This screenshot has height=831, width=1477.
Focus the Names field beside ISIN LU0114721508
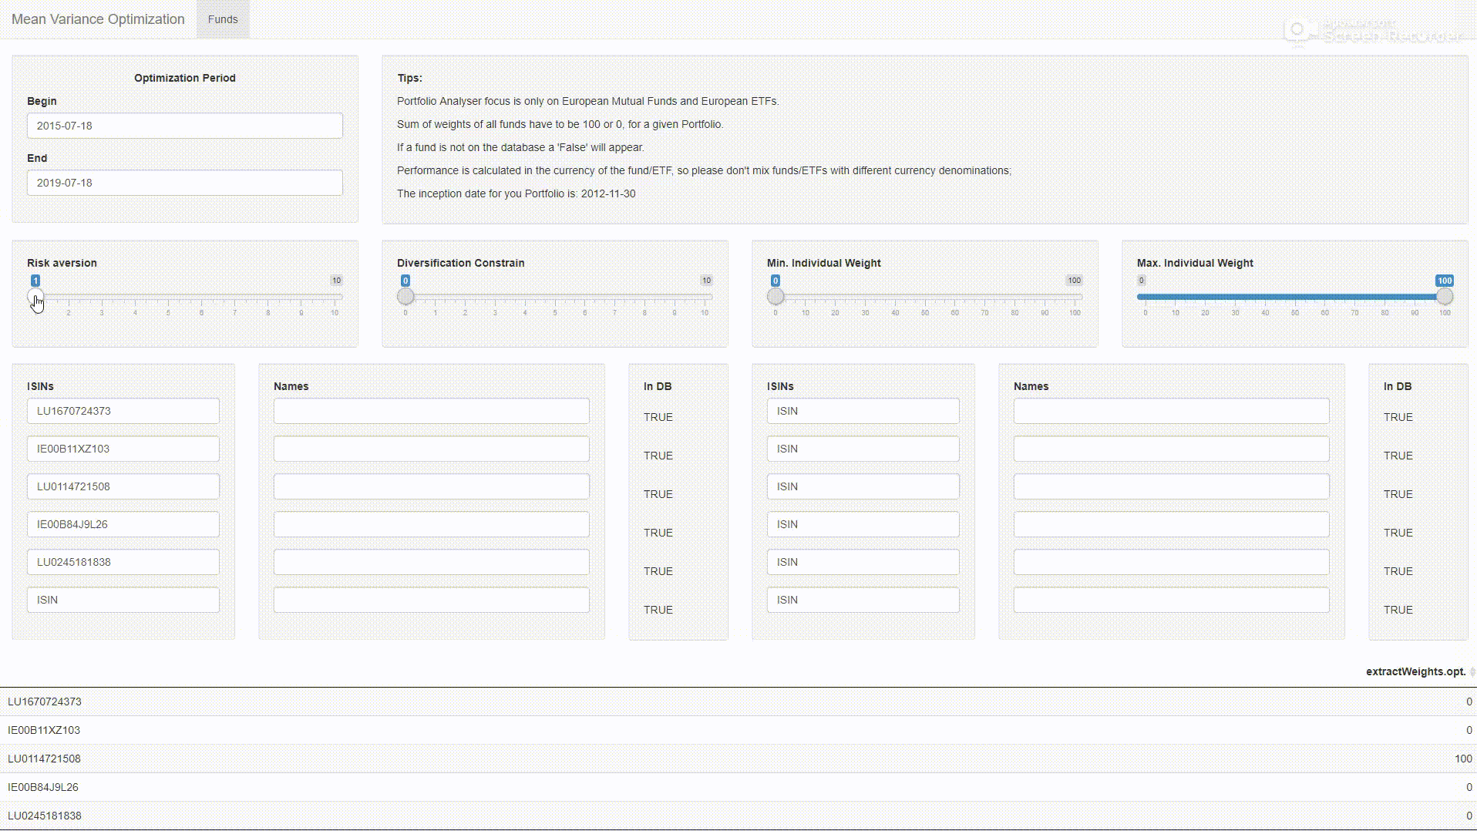tap(432, 486)
